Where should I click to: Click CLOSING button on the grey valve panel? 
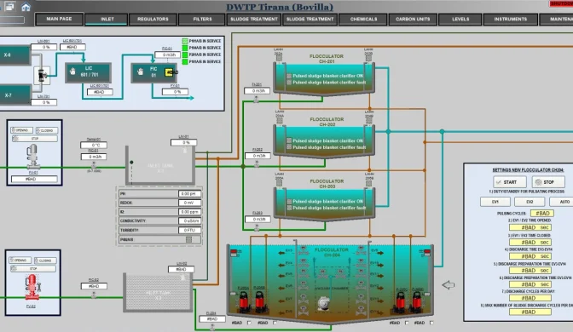point(46,130)
